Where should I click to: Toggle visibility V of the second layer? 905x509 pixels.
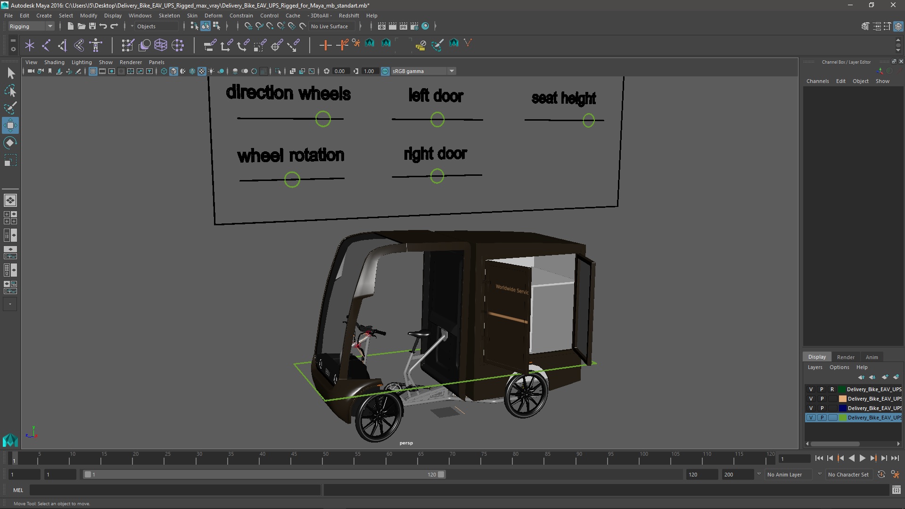click(x=811, y=399)
